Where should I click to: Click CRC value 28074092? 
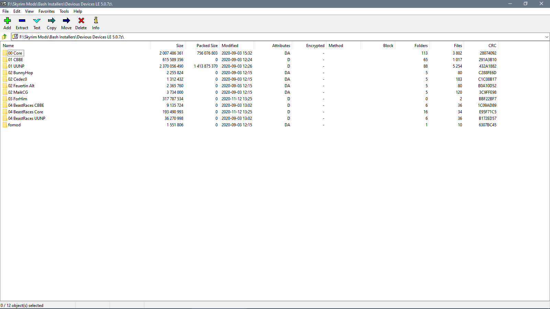coord(488,53)
